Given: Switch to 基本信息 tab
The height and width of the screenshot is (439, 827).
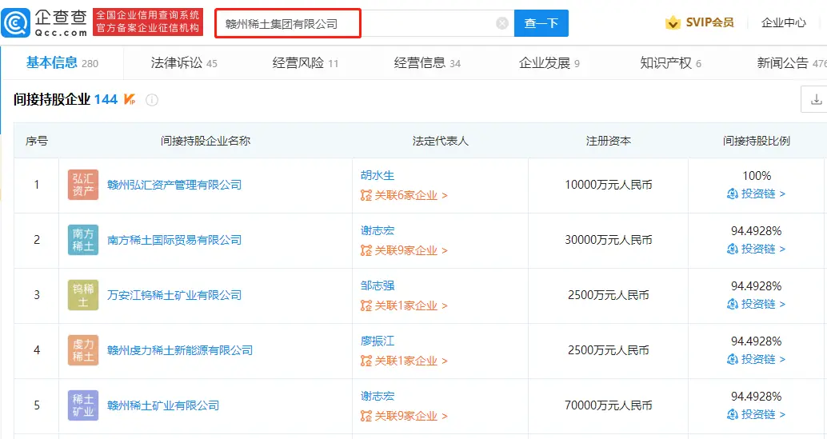Looking at the screenshot, I should point(62,63).
